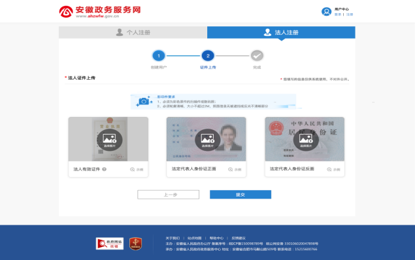Click the 政府网站找错 badge
Screen dimensions: 415x260
[110, 243]
